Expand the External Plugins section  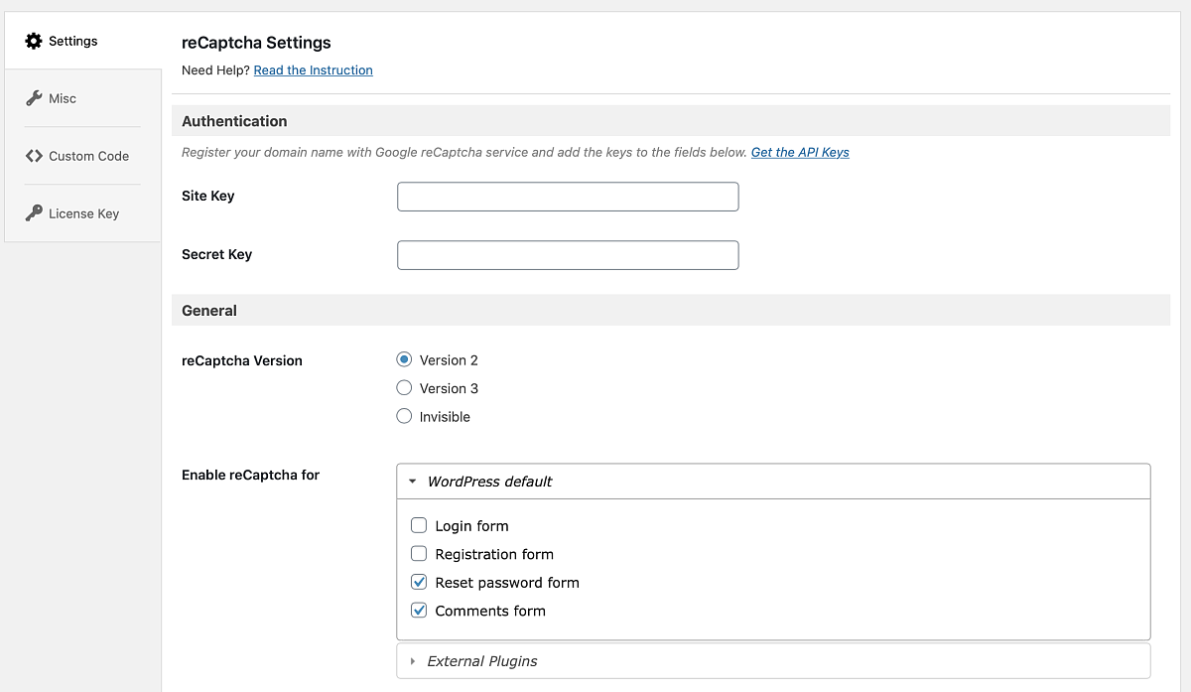coord(482,661)
